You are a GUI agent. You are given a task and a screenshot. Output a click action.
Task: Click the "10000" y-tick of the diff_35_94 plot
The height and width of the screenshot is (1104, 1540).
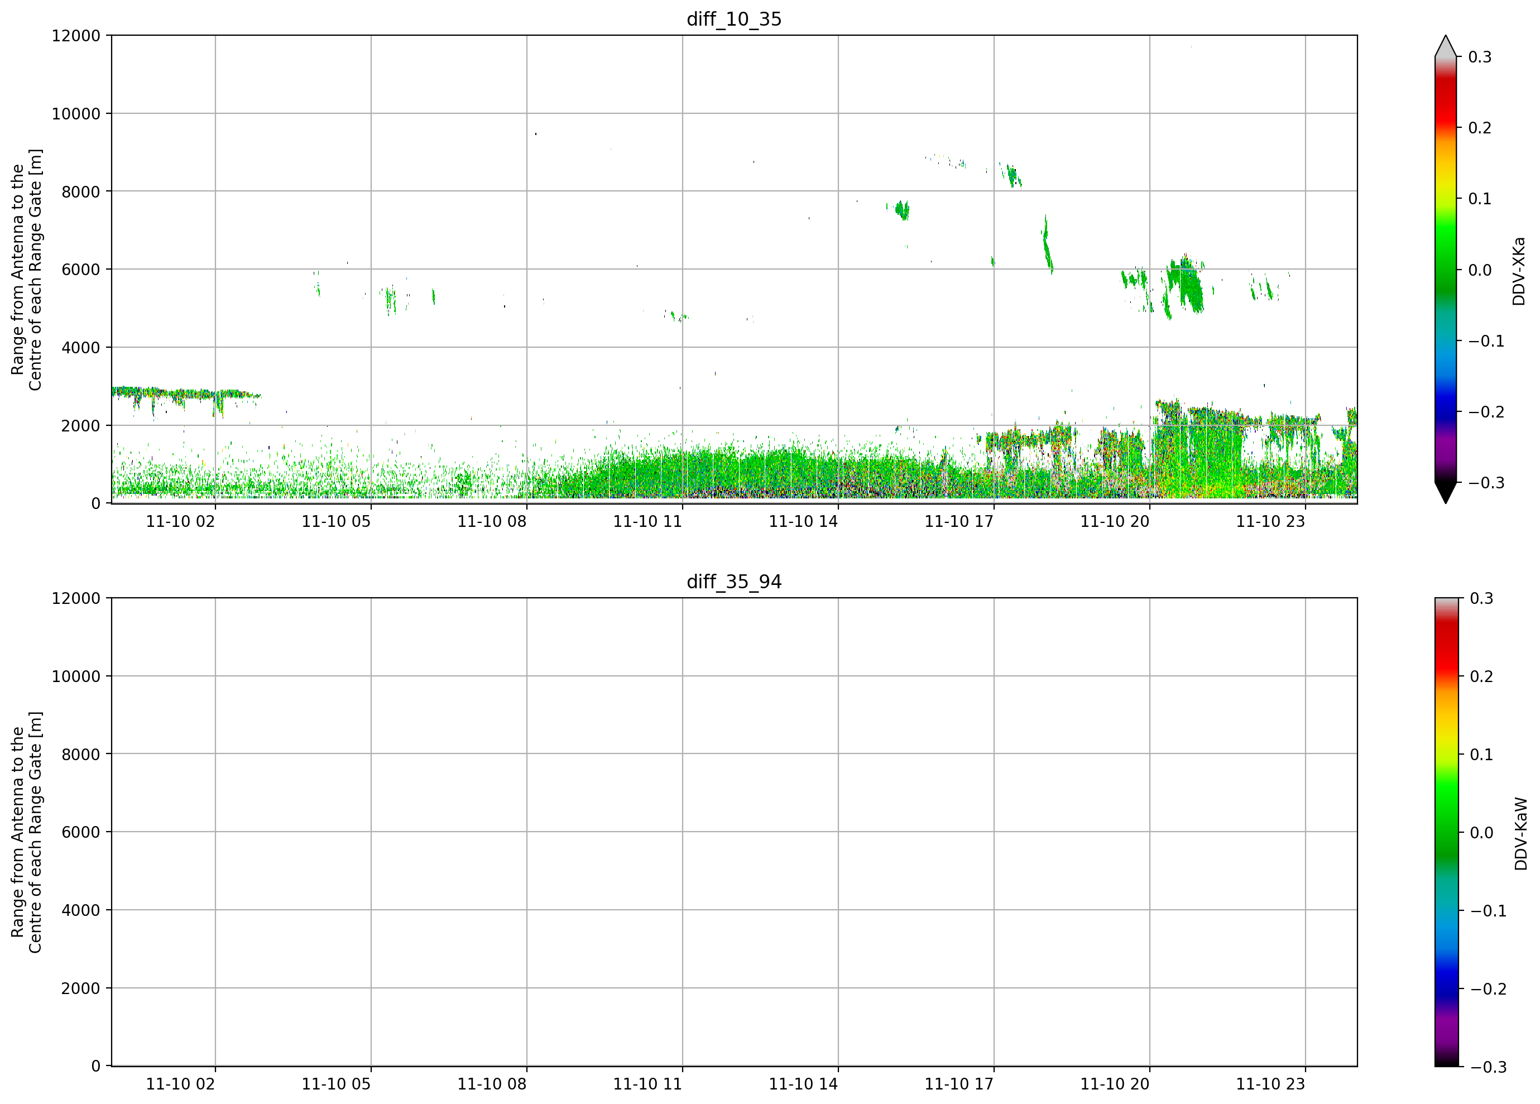(x=76, y=676)
